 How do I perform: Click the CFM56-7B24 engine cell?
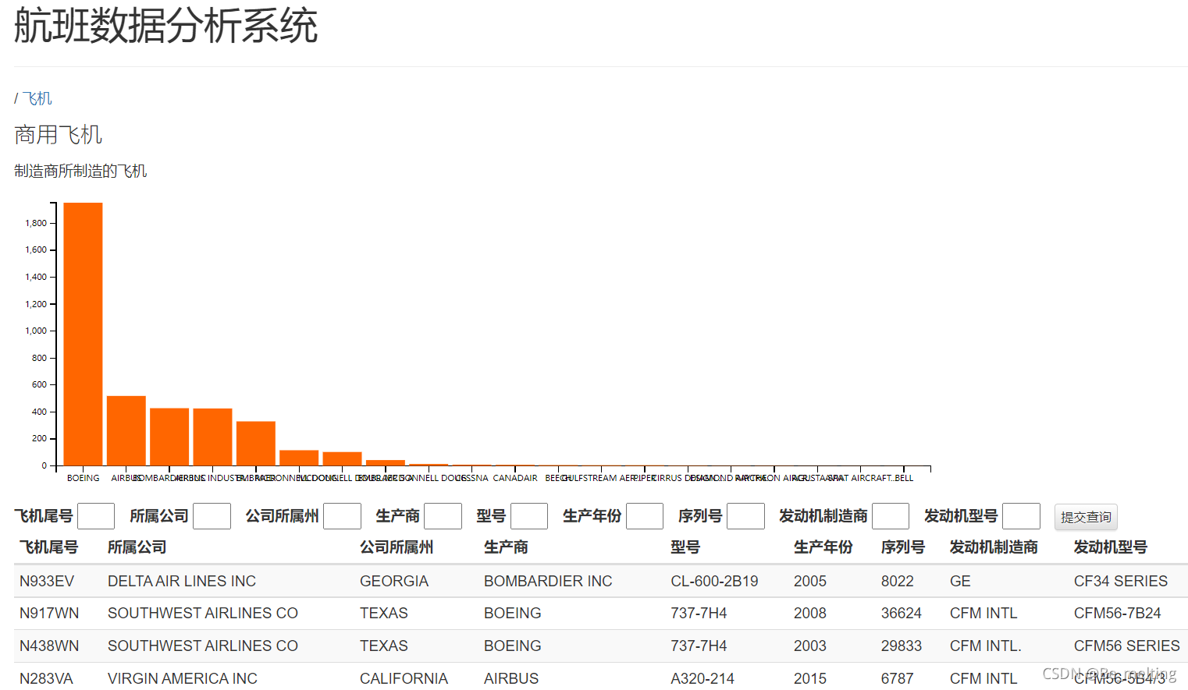[x=1118, y=614]
